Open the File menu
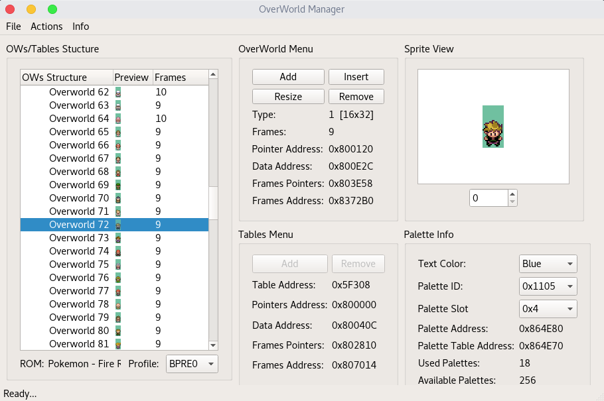The height and width of the screenshot is (401, 604). [13, 26]
